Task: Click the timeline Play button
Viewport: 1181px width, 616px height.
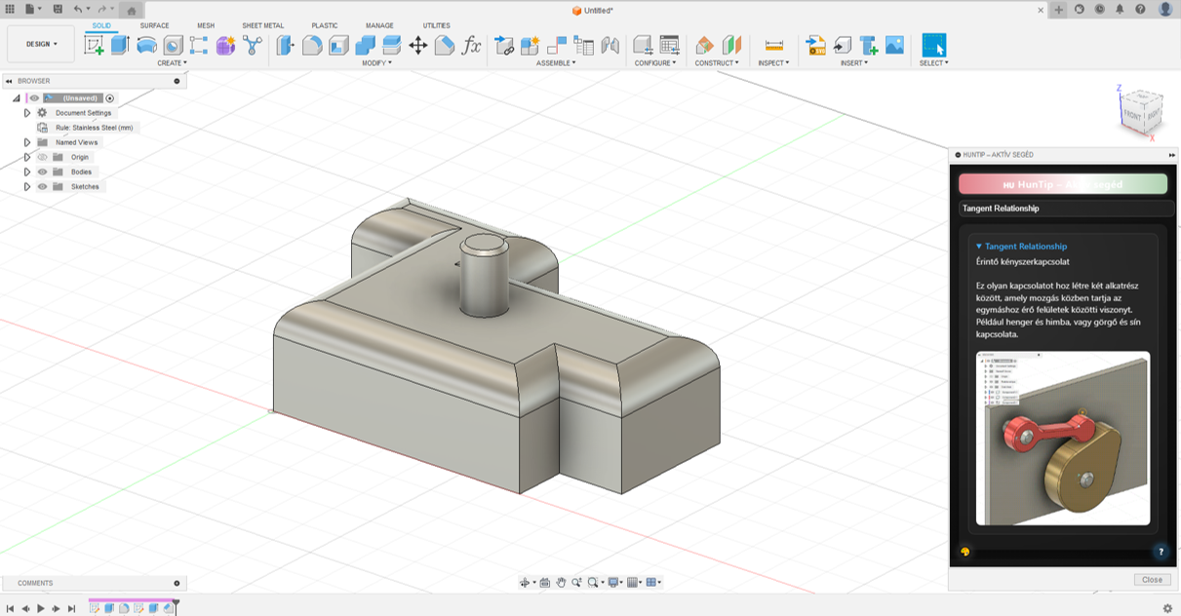Action: coord(41,608)
